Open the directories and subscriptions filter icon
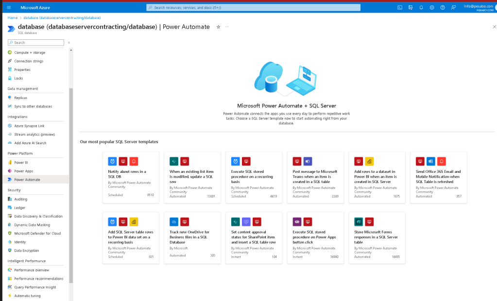Screen dimensions: 497x301 [x=411, y=8]
